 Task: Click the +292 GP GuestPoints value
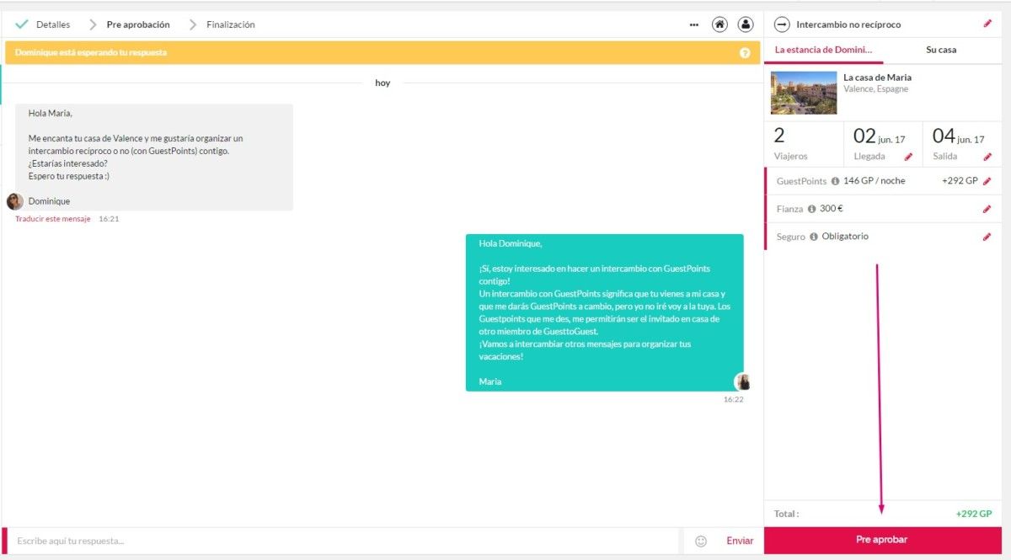960,181
